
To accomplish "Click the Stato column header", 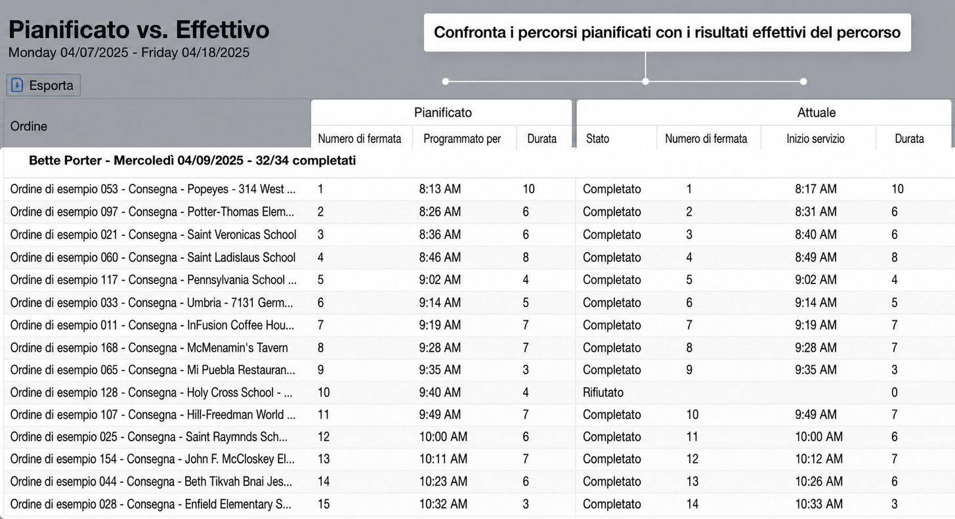I will pos(597,138).
